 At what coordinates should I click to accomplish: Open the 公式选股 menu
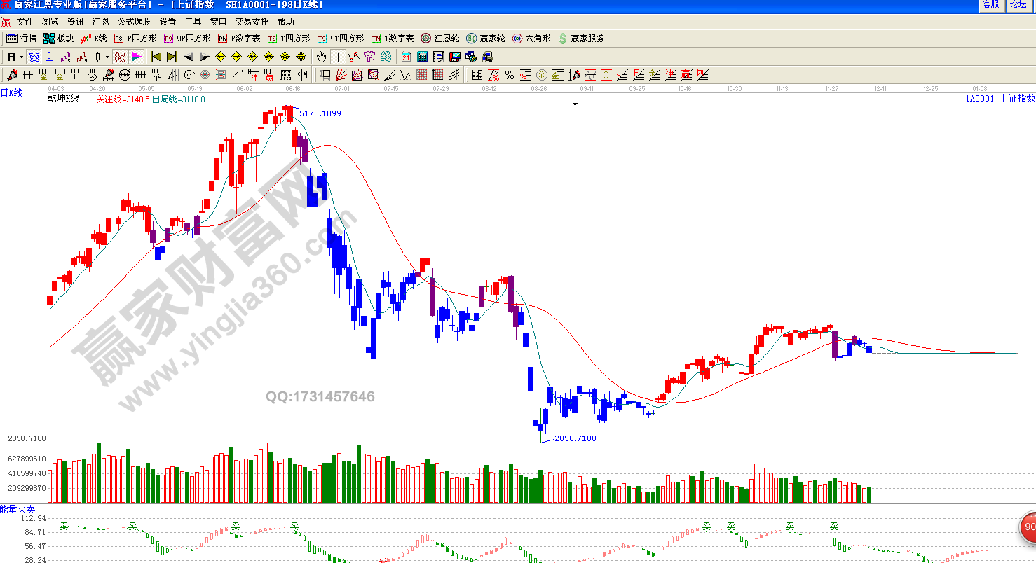point(134,22)
